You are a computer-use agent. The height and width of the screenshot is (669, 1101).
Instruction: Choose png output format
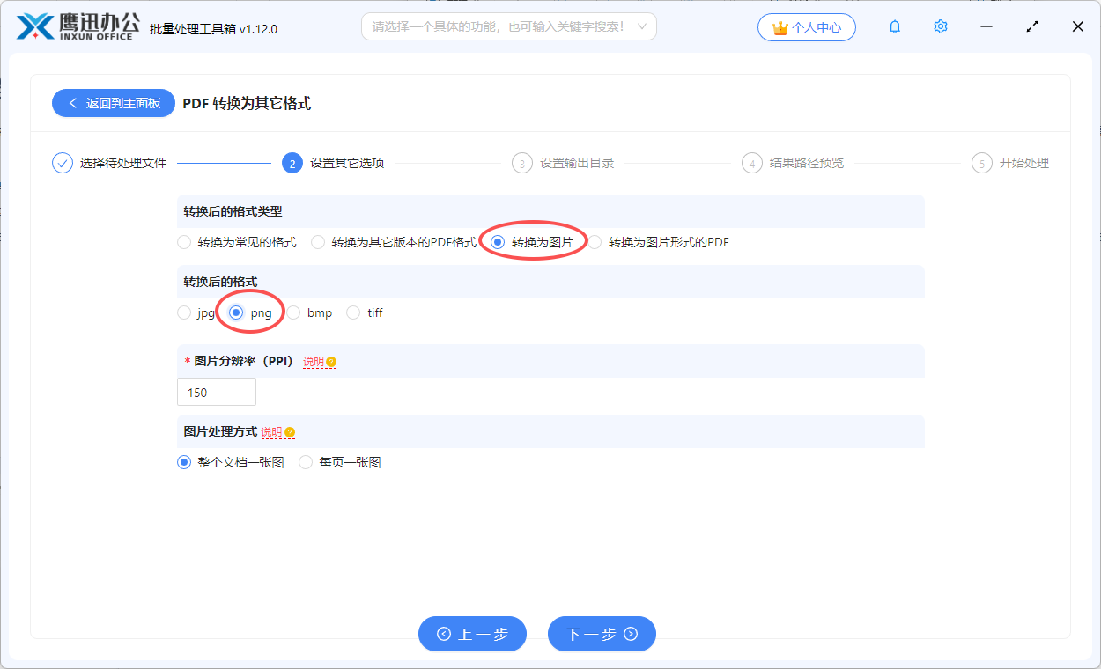click(236, 312)
